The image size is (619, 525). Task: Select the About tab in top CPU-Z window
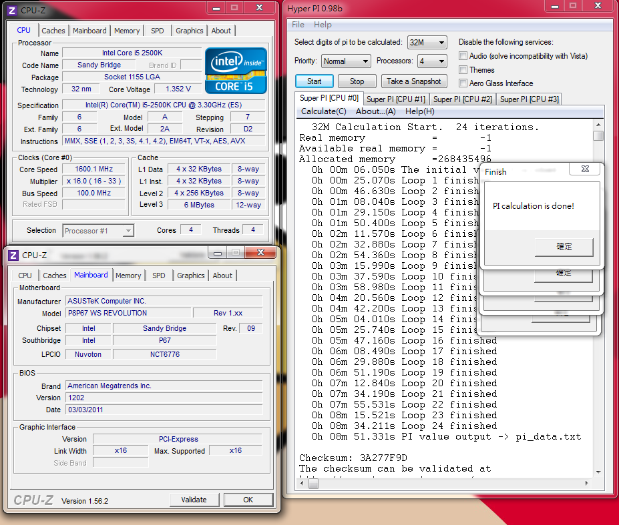tap(221, 31)
